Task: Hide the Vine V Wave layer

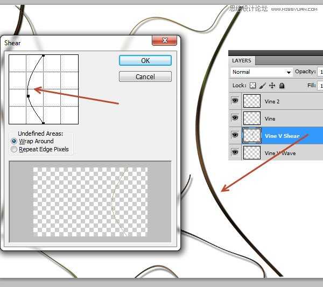Action: point(235,152)
